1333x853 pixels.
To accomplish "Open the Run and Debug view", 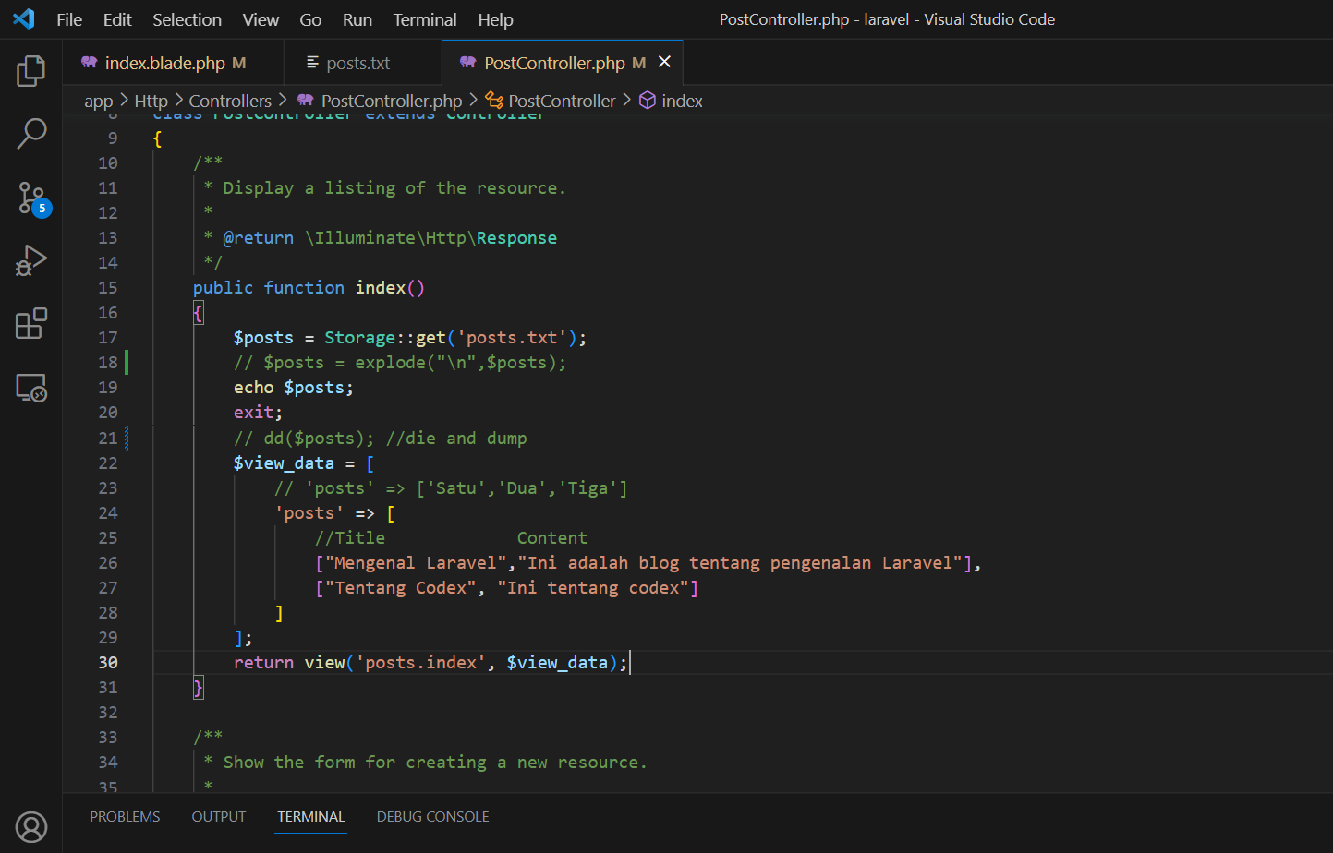I will (31, 260).
